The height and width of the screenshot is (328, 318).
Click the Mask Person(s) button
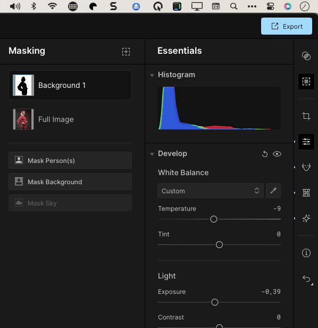70,160
